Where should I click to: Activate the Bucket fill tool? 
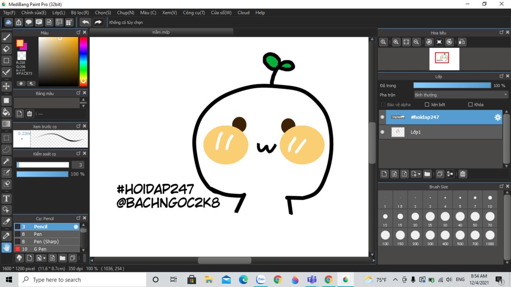pyautogui.click(x=6, y=112)
